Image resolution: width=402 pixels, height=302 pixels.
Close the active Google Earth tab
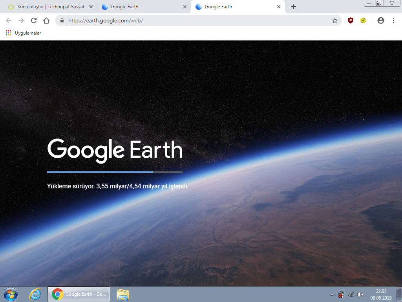click(279, 7)
